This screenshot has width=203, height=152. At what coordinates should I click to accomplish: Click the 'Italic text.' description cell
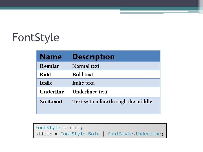point(83,83)
